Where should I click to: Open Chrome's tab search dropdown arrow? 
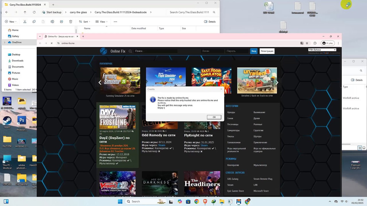pyautogui.click(x=40, y=36)
